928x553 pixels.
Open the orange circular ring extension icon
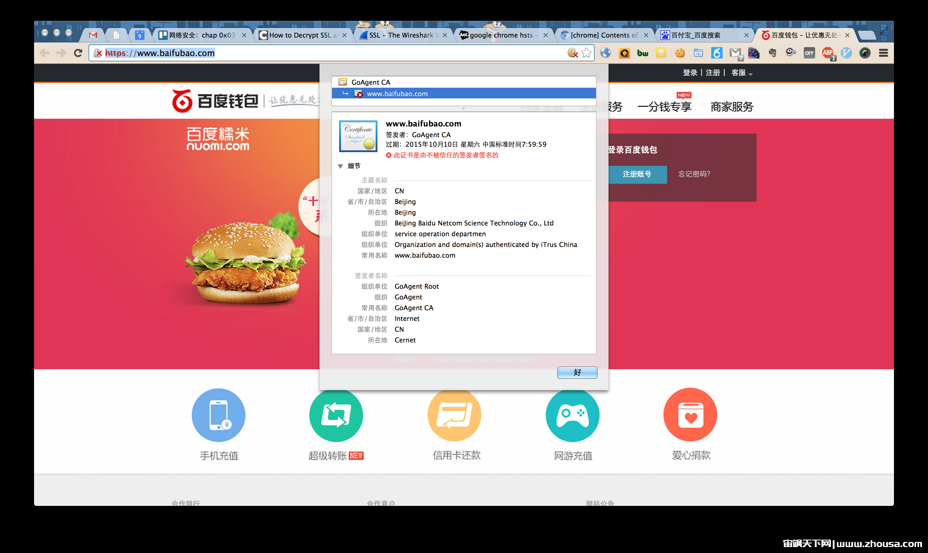[624, 53]
